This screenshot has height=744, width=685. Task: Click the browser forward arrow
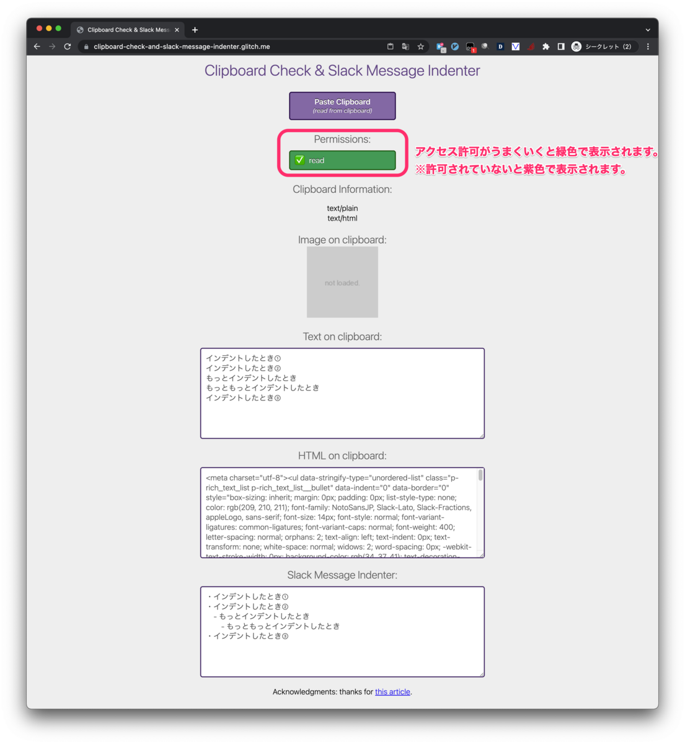coord(52,46)
